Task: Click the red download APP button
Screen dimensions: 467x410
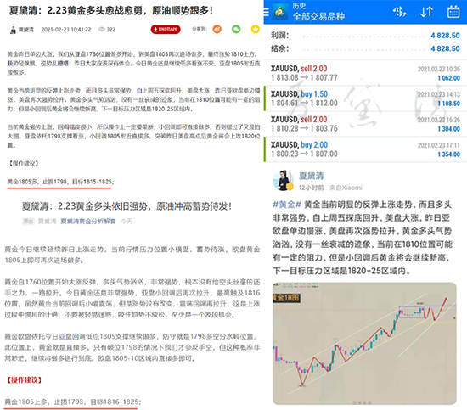Action: point(166,29)
